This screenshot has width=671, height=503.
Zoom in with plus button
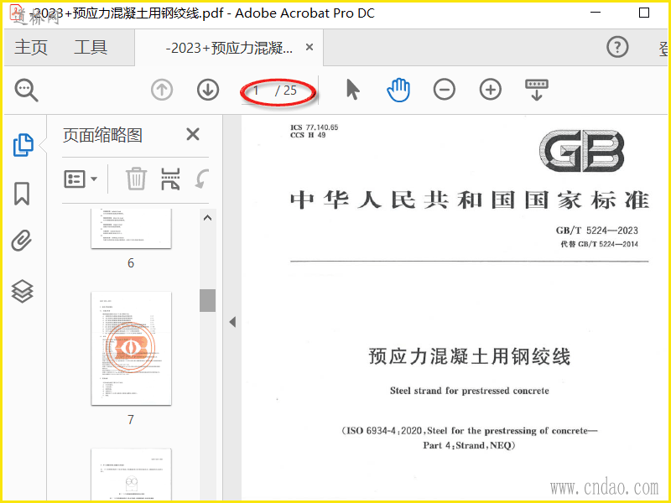491,90
